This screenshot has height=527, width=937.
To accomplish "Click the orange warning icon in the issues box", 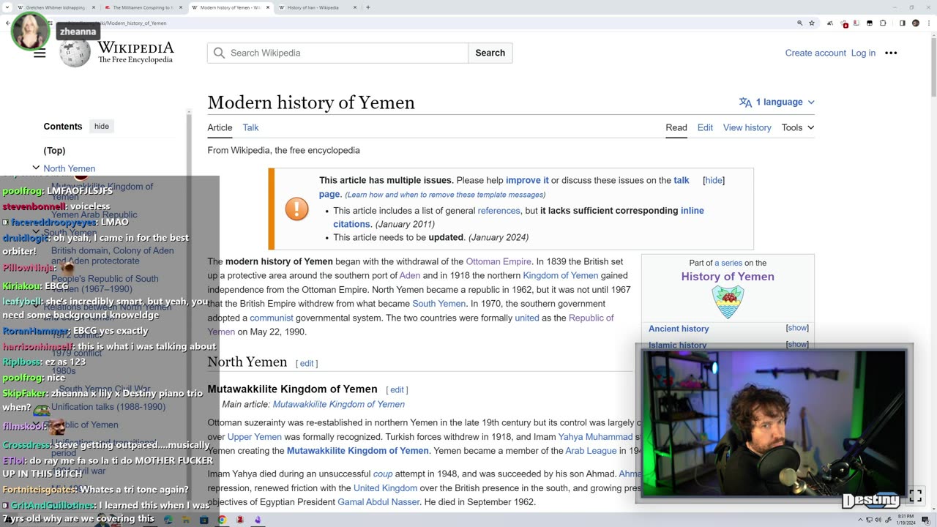I will tap(296, 209).
